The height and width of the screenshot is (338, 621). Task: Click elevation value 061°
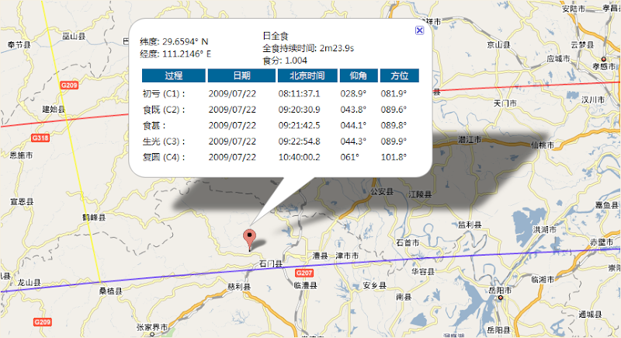click(350, 157)
